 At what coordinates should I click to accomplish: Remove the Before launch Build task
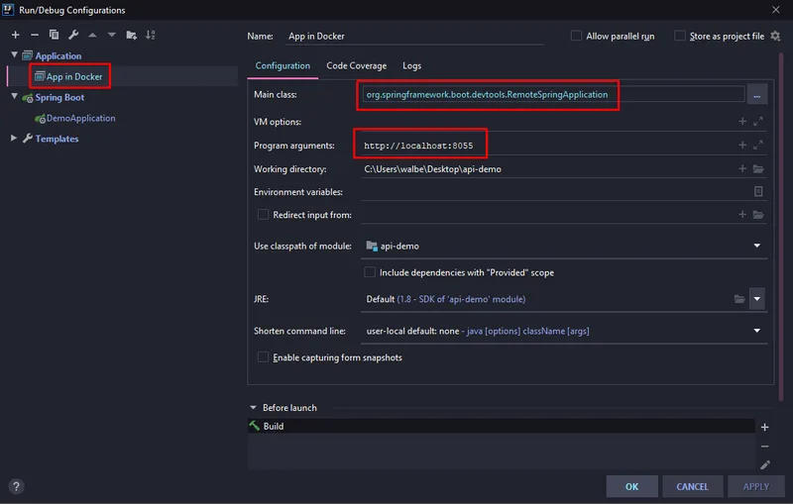coord(764,447)
